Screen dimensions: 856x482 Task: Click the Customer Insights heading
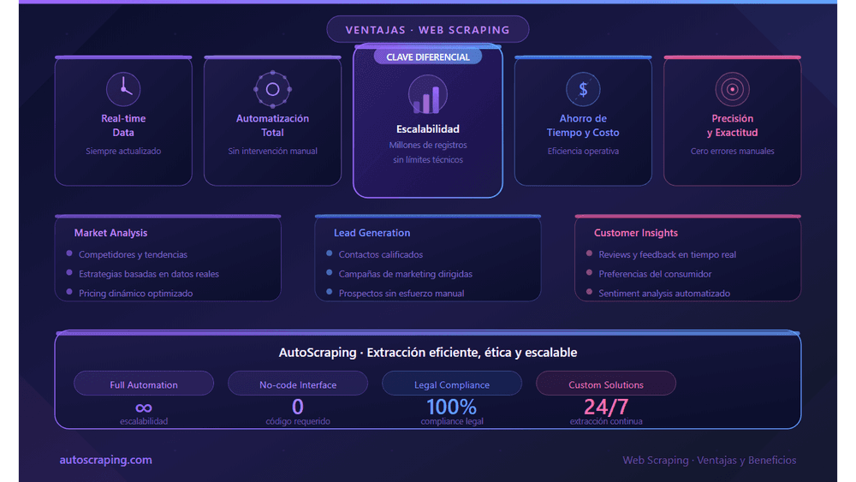(x=636, y=233)
